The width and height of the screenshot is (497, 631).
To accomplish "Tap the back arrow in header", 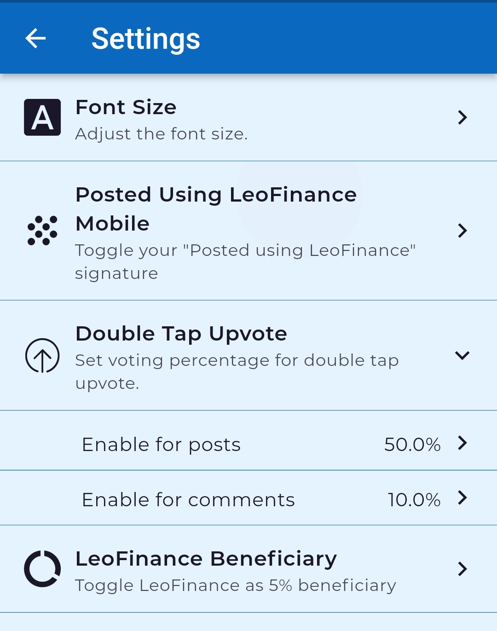I will point(35,38).
